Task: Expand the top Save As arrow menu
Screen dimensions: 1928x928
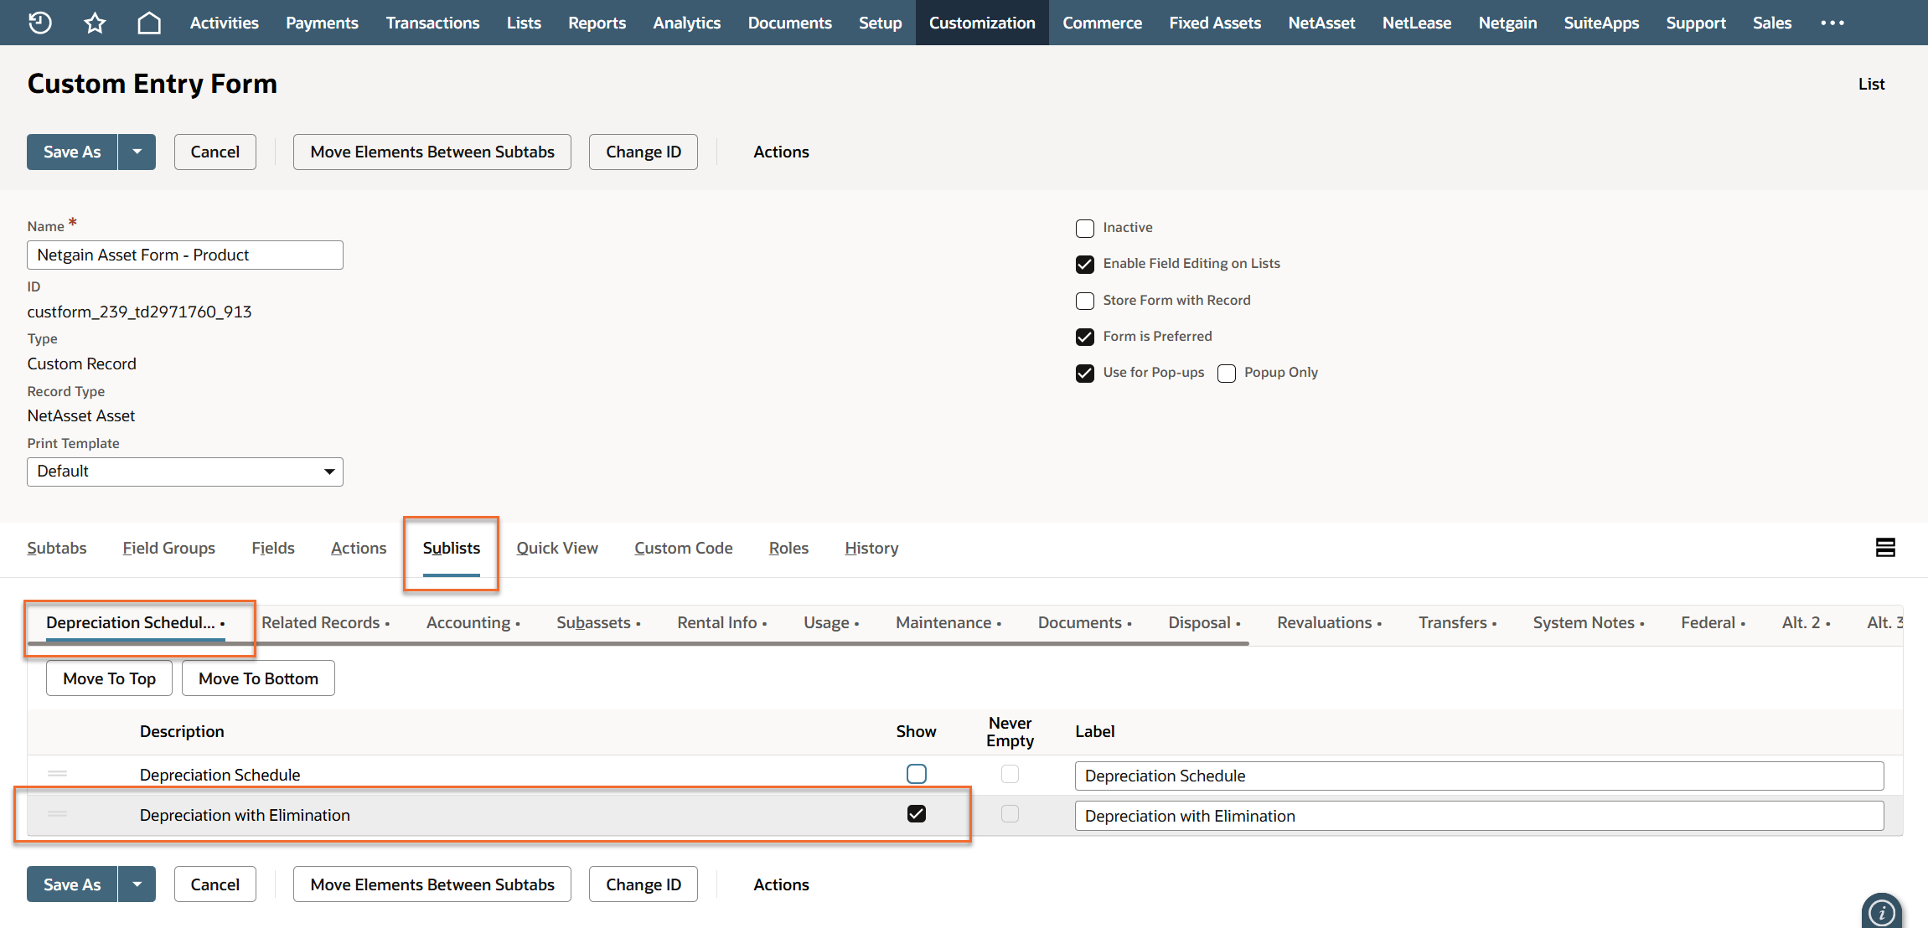Action: point(137,152)
